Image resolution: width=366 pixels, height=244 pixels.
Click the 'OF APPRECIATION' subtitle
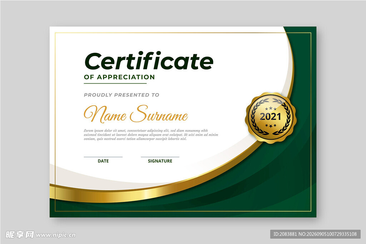[119, 77]
